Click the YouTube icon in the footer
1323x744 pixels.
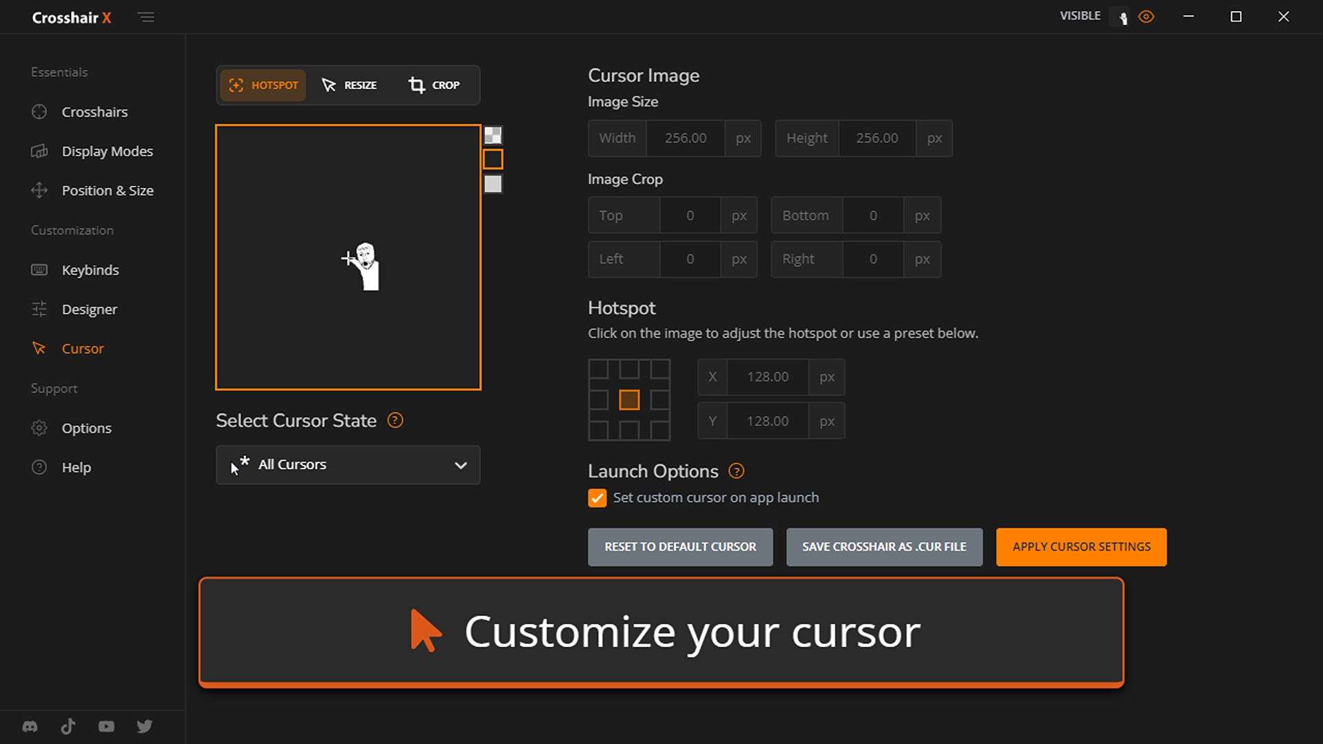point(106,726)
